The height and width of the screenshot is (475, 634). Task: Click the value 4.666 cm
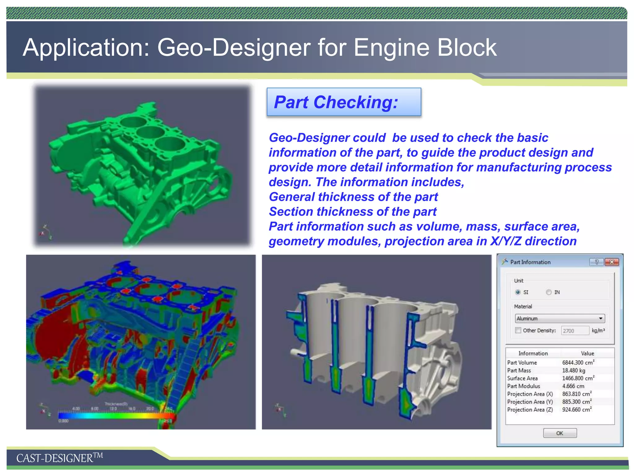(573, 386)
